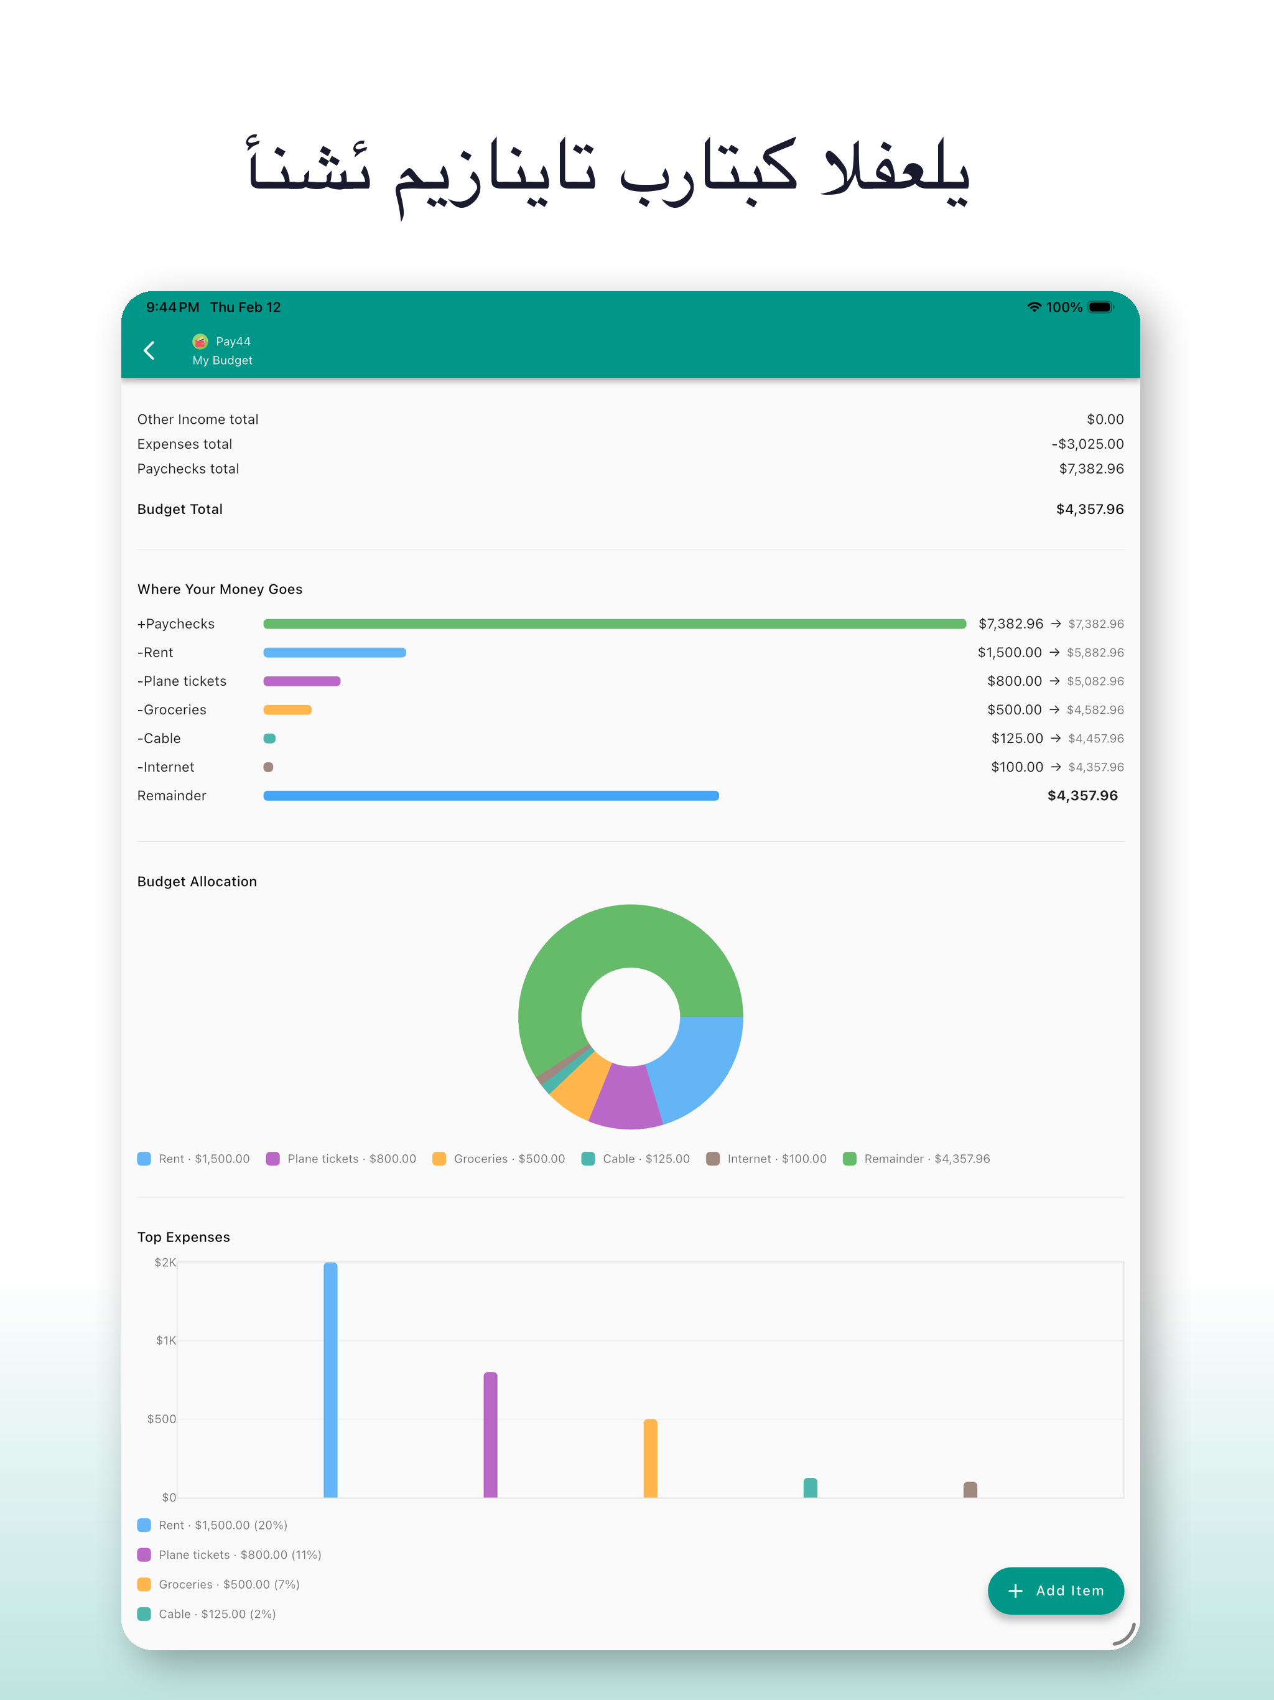Click Plane tickets swatch in Top Expenses legend
The height and width of the screenshot is (1700, 1274).
coord(144,1555)
